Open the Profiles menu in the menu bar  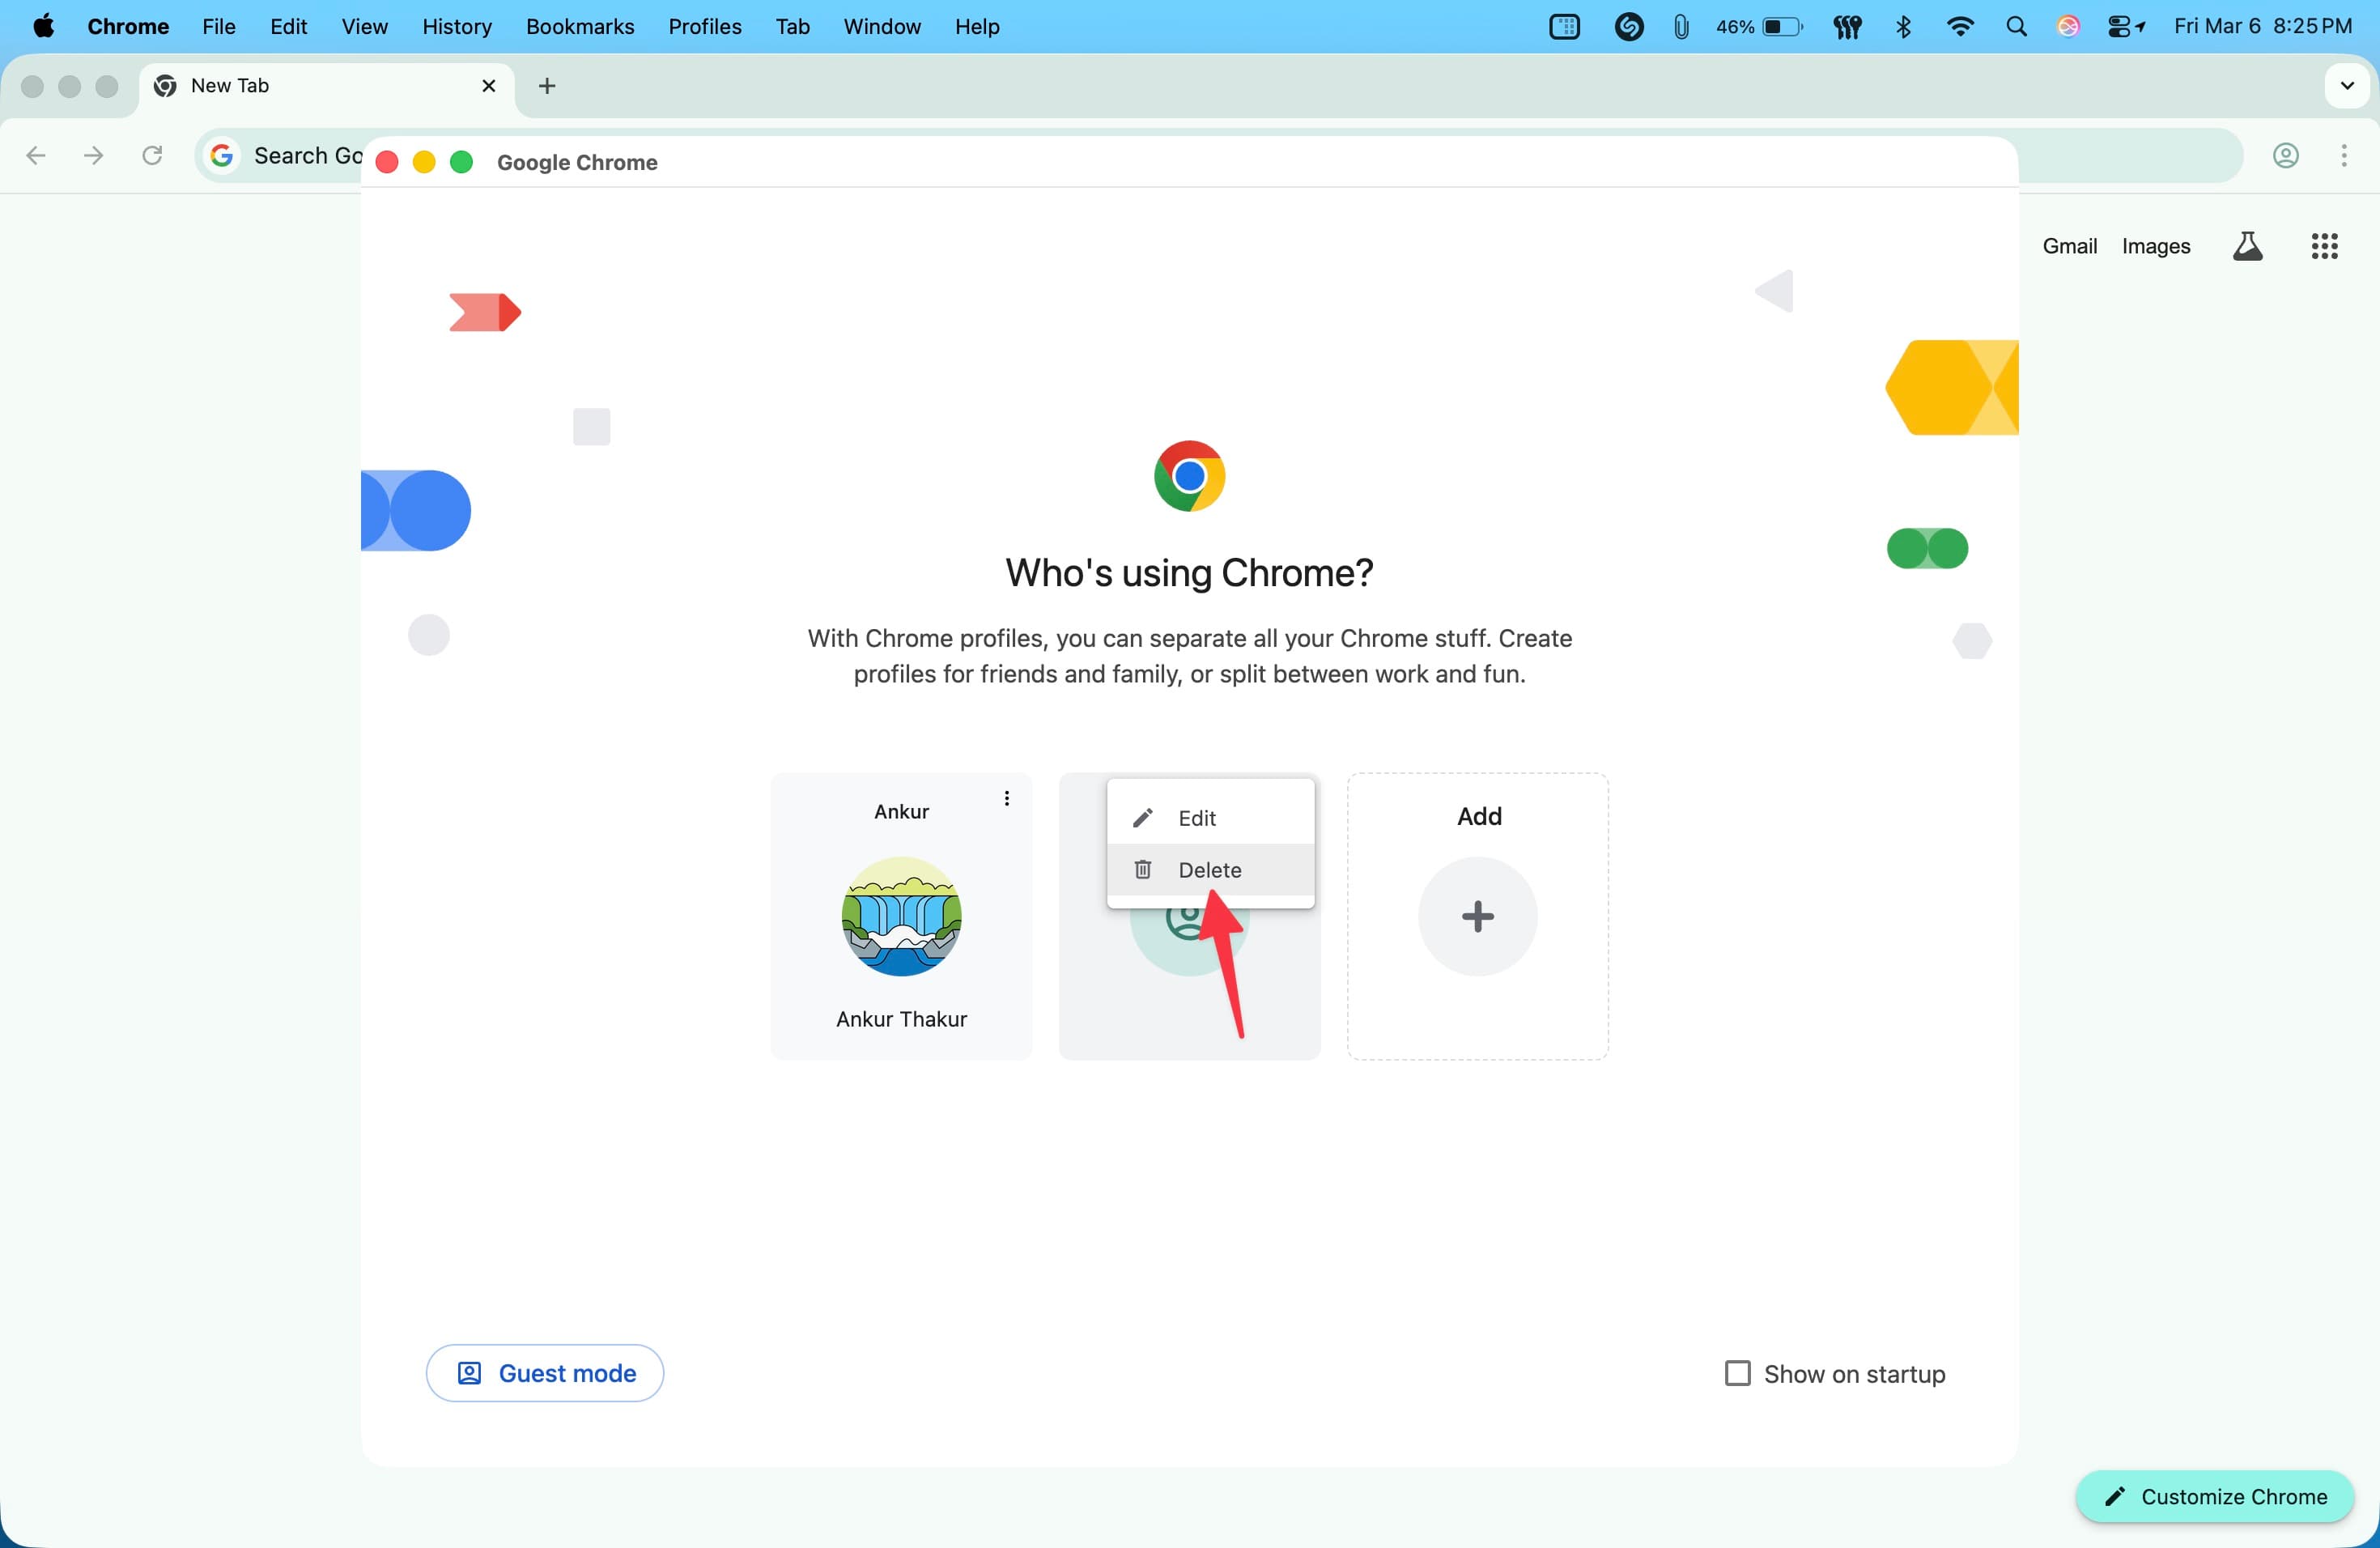point(704,27)
